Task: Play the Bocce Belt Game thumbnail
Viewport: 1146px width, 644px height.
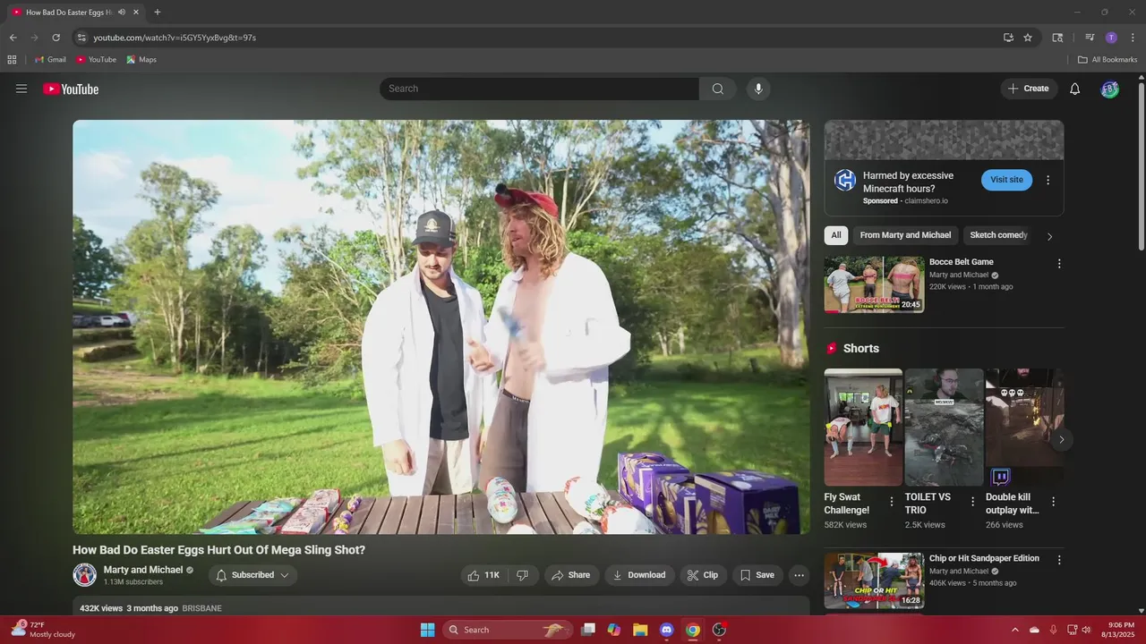Action: pos(874,284)
